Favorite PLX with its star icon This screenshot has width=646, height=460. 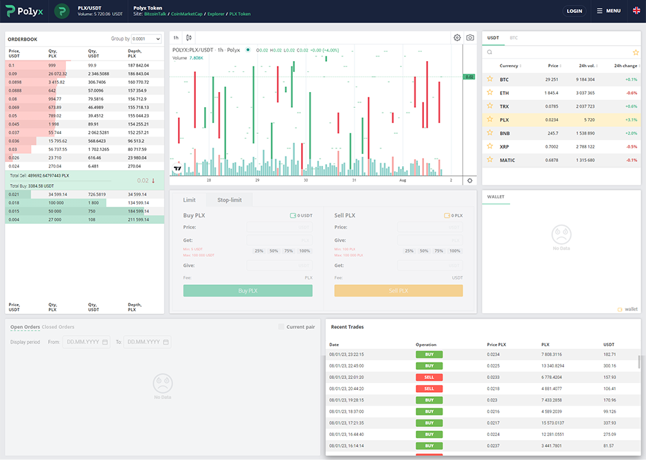490,119
